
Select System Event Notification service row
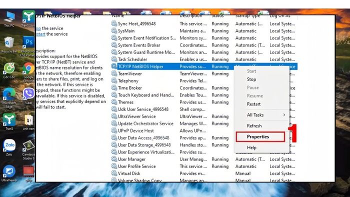pyautogui.click(x=204, y=38)
